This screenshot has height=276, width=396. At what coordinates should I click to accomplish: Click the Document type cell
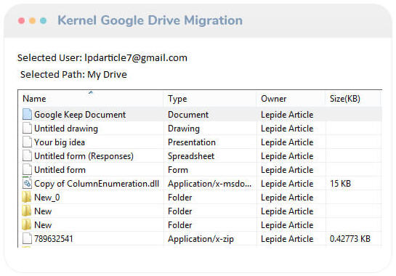coord(188,115)
